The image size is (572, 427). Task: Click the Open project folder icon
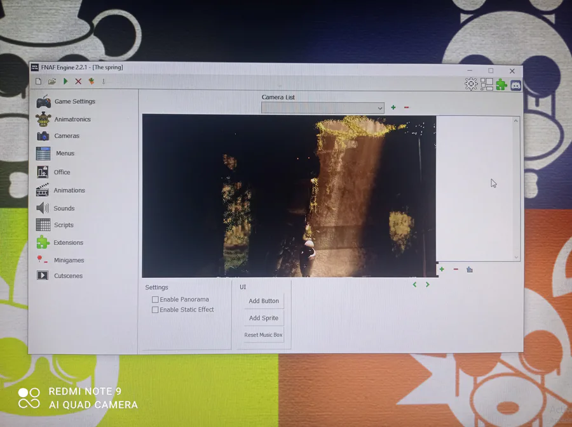[52, 81]
